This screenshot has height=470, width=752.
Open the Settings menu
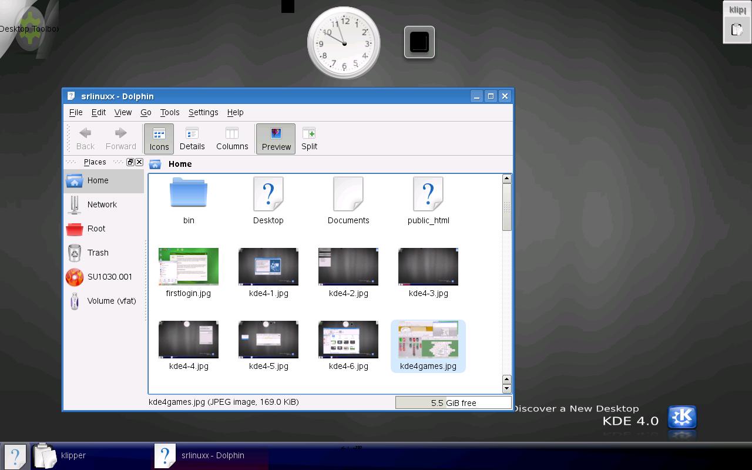pyautogui.click(x=203, y=112)
